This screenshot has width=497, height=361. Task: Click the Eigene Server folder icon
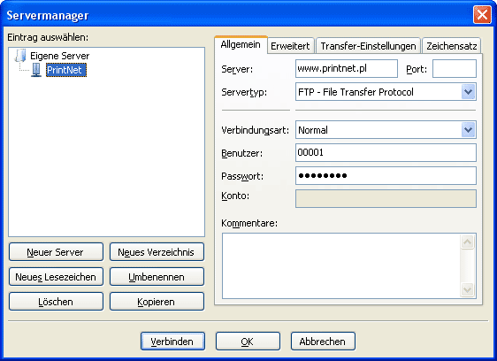pos(20,56)
